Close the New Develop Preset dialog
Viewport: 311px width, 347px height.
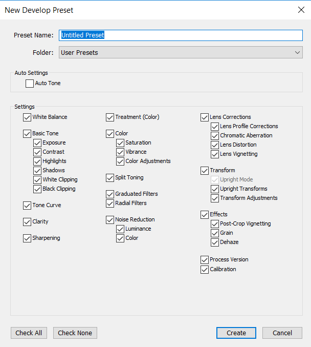(301, 10)
